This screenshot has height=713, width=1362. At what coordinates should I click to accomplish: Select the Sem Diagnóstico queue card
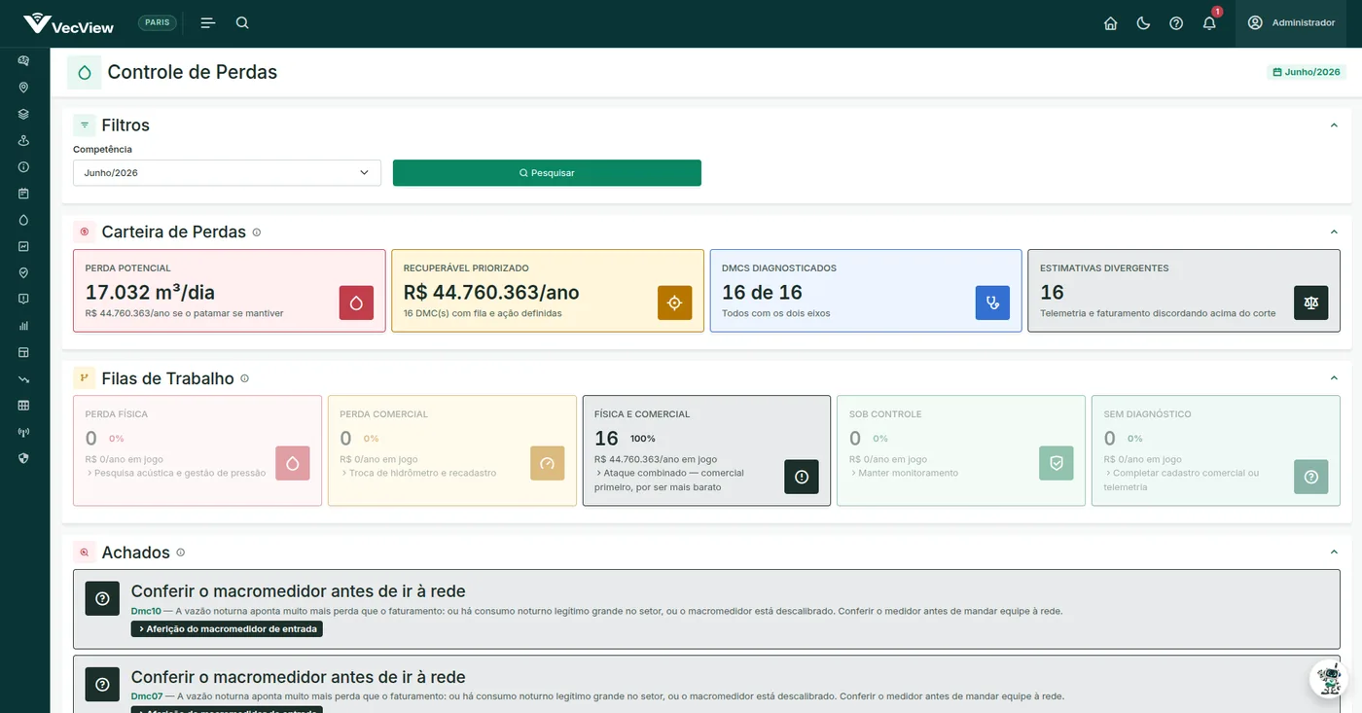point(1216,450)
